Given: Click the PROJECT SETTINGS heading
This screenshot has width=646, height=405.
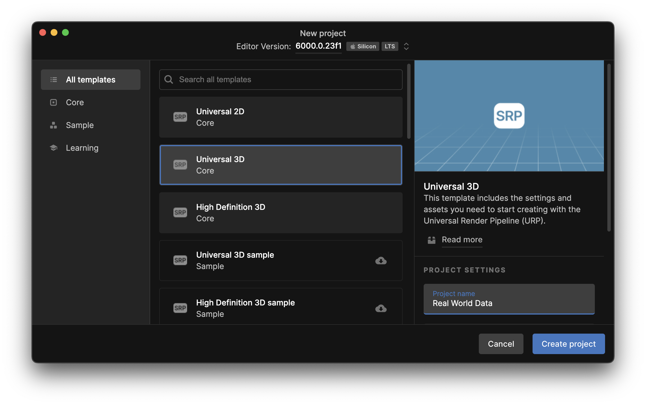Looking at the screenshot, I should click(x=465, y=270).
